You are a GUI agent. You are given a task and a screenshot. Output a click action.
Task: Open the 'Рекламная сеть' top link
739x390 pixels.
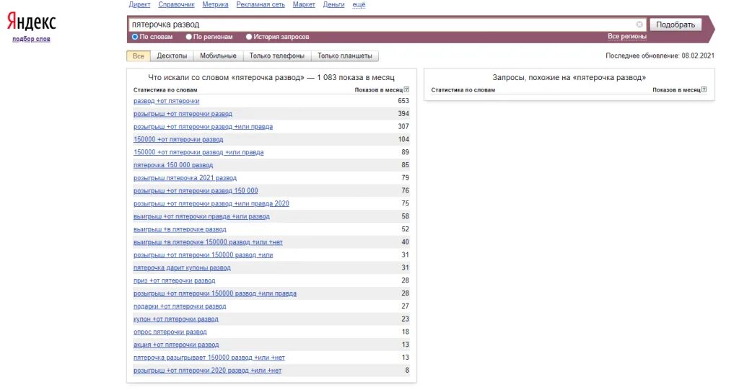(x=261, y=5)
